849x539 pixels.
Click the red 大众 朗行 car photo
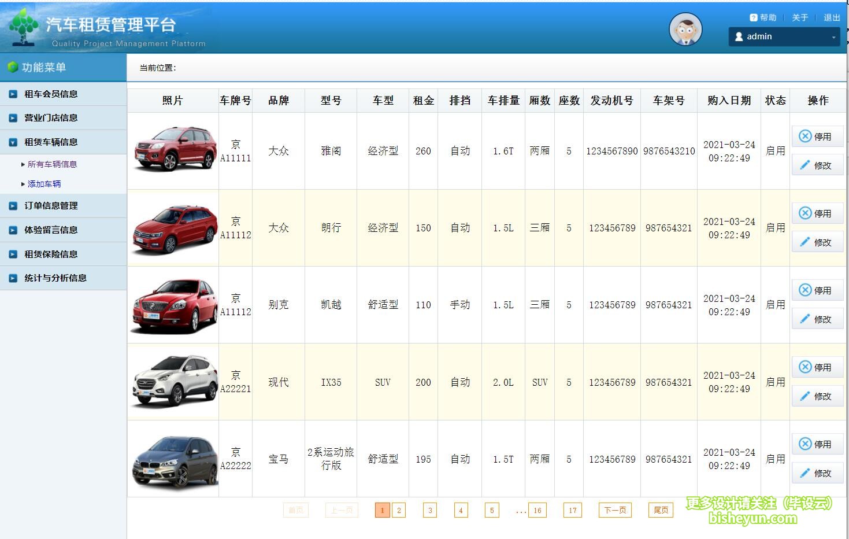tap(173, 228)
